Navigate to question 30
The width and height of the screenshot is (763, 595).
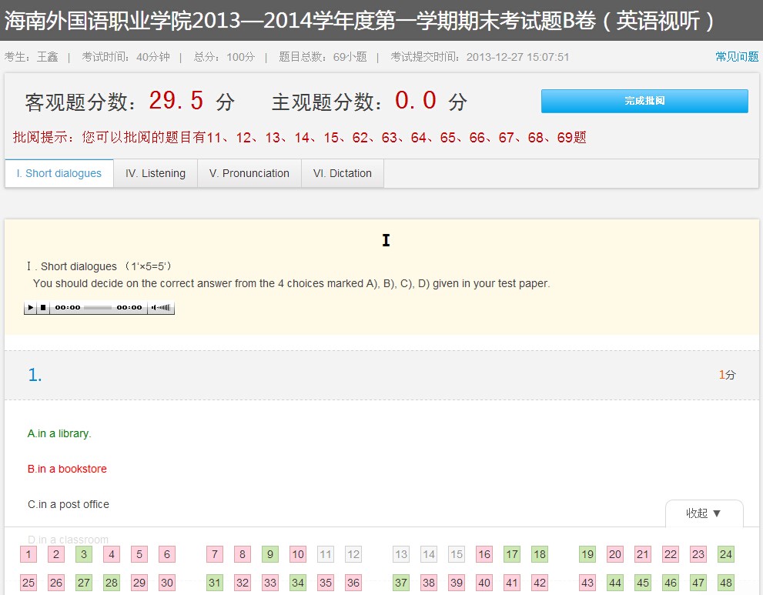click(x=167, y=583)
